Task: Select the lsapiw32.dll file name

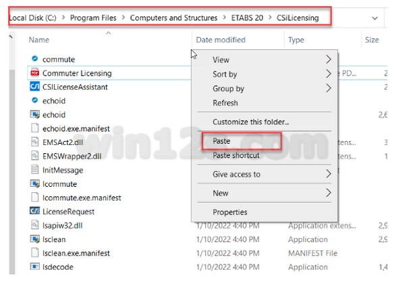Action: pos(63,225)
